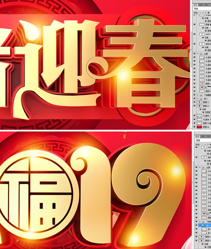Click lock all padlock icon, upper panel
211x249 pixels.
tap(209, 13)
